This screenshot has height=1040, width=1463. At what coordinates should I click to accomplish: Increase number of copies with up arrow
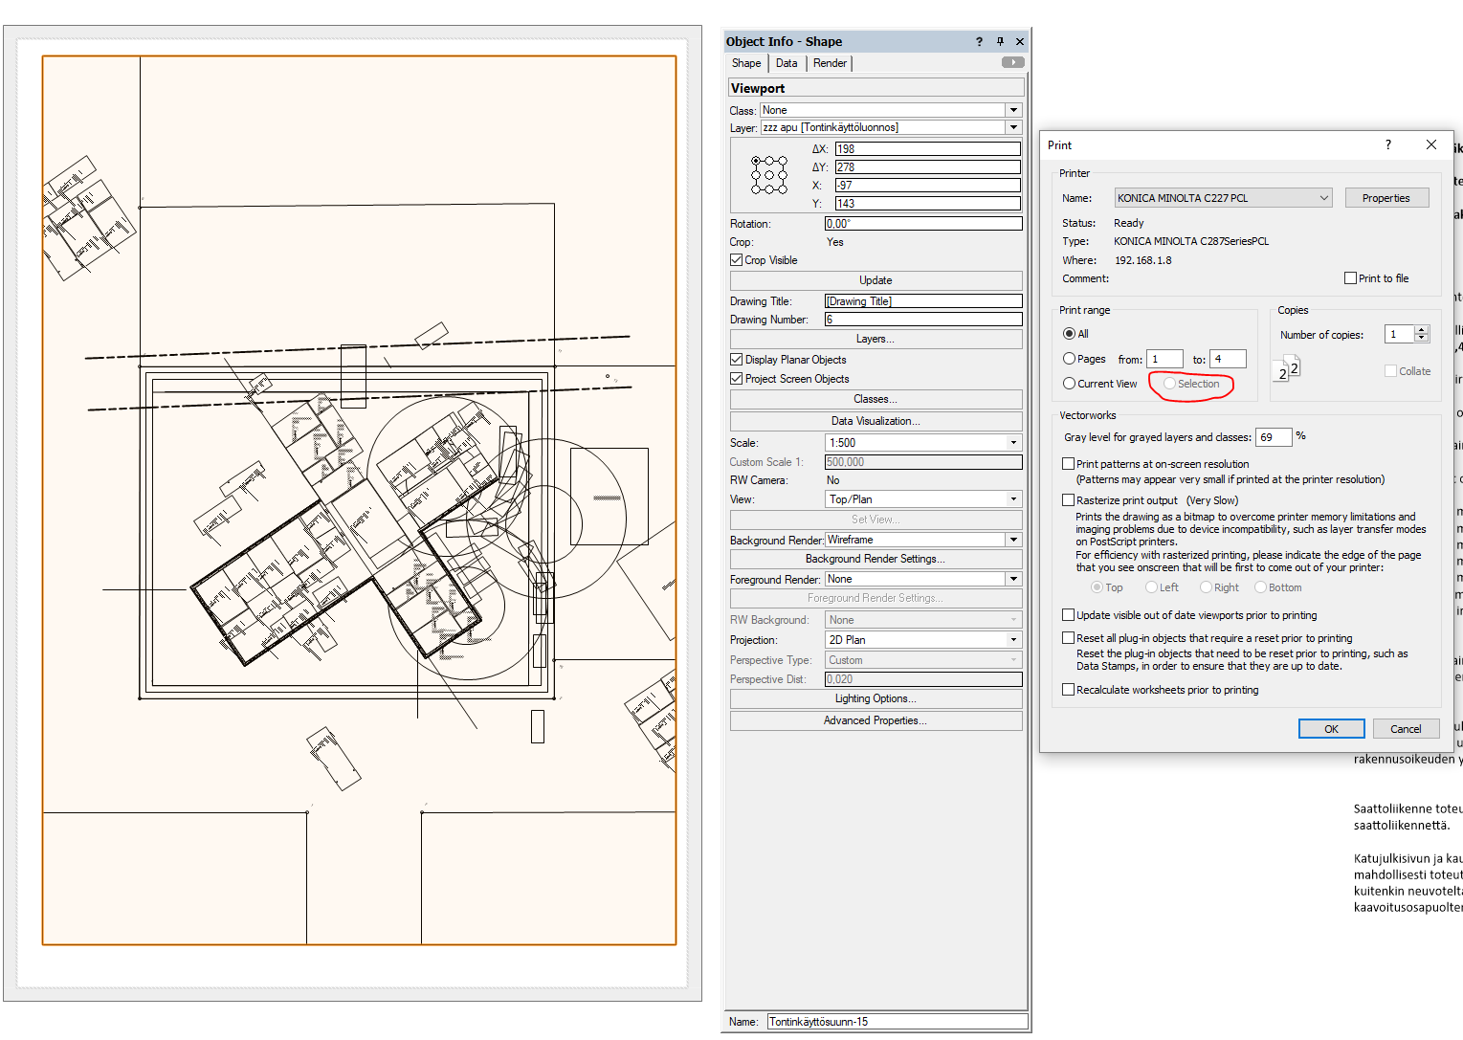(1422, 330)
